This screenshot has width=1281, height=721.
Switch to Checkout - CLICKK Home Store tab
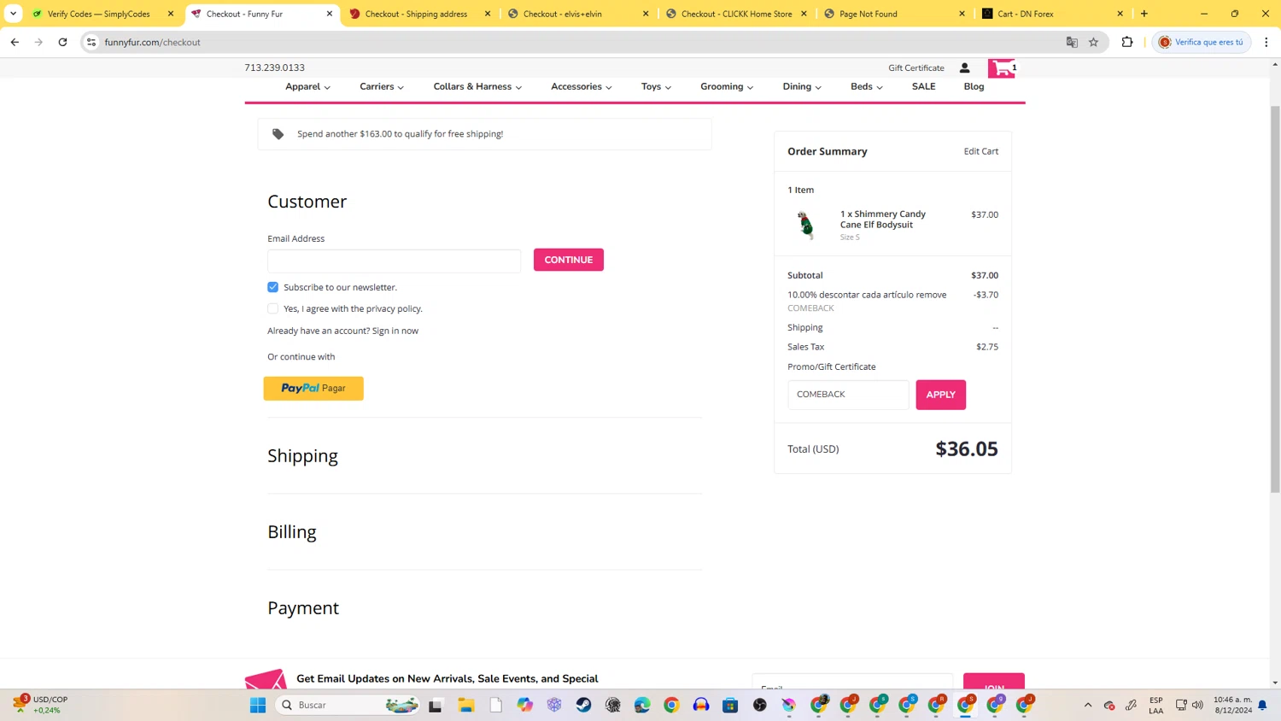(x=736, y=14)
